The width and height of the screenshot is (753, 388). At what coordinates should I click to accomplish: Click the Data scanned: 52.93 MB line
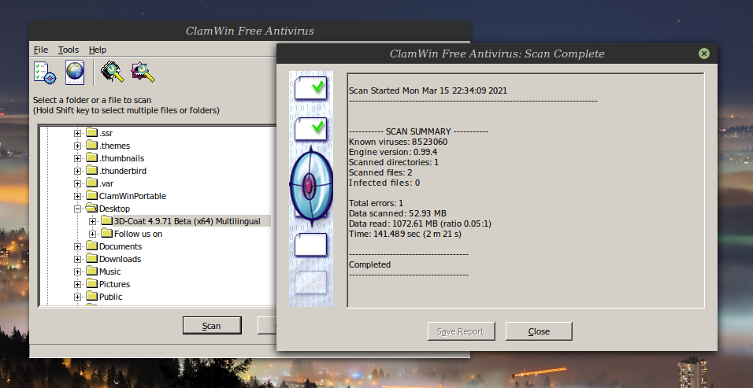[398, 213]
